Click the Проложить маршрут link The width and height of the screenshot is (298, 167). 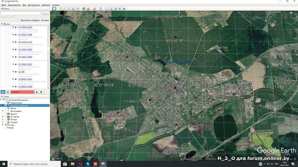pos(31,20)
